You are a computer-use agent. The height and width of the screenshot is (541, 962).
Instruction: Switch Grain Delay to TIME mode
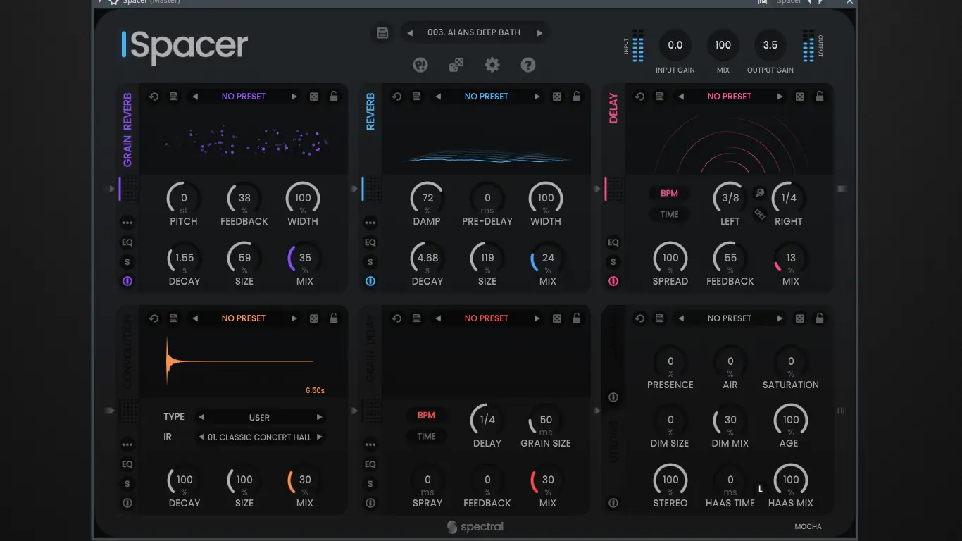click(x=426, y=436)
